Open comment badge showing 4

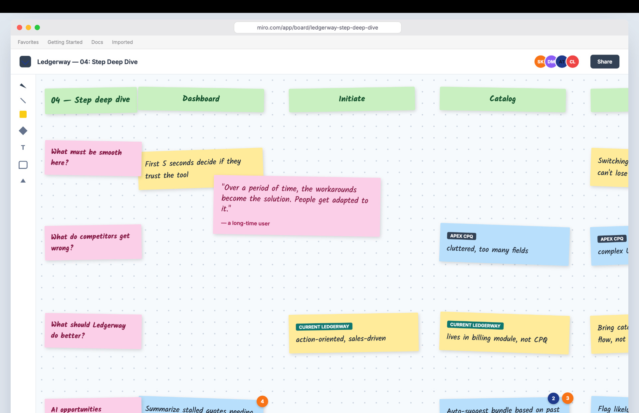click(x=262, y=401)
